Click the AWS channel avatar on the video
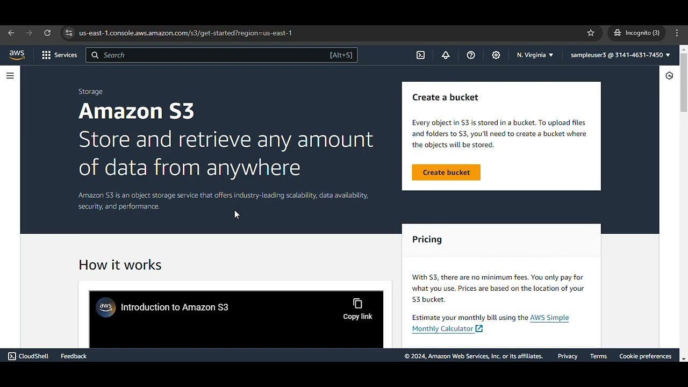688x387 pixels. 106,307
